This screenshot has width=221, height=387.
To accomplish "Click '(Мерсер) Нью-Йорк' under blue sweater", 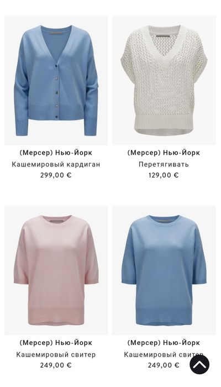I will point(164,343).
